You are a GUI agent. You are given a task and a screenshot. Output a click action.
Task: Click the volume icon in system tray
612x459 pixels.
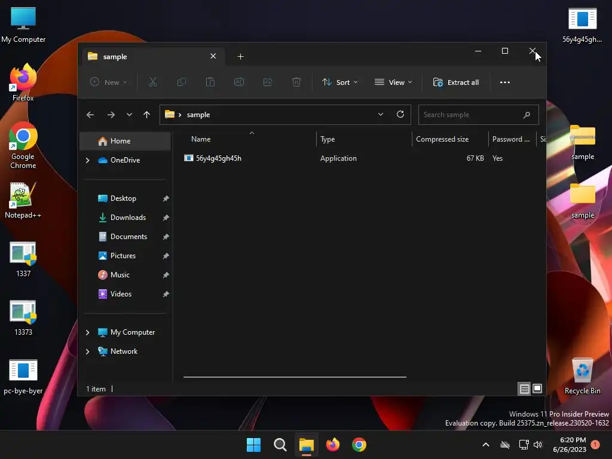(x=538, y=445)
